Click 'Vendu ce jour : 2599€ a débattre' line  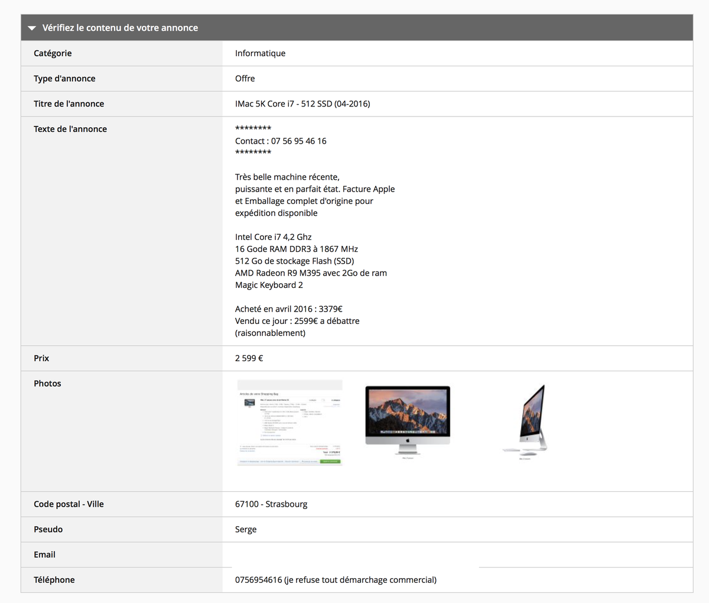pos(297,321)
